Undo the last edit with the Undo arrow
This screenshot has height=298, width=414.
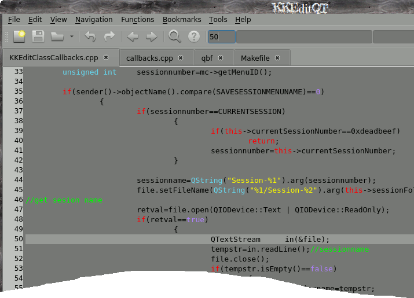90,36
